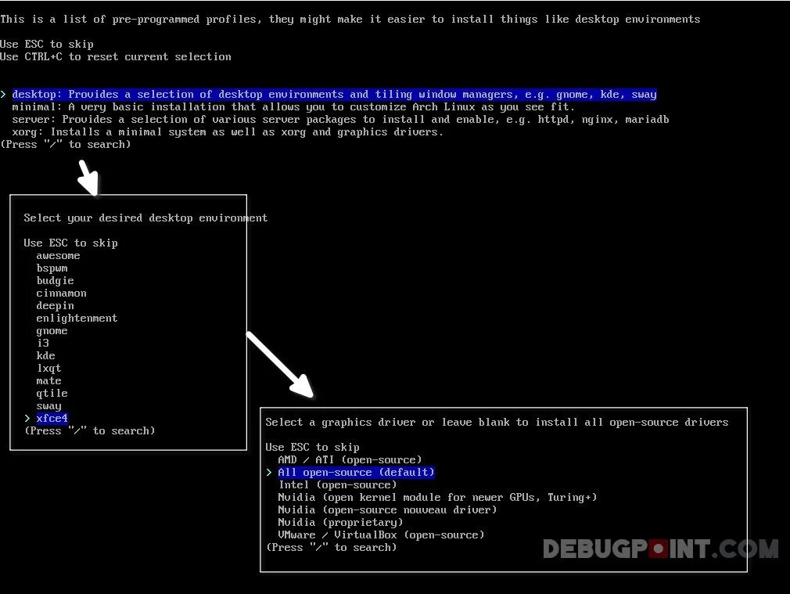Select the Intel open-source driver
The height and width of the screenshot is (594, 790).
coord(337,484)
